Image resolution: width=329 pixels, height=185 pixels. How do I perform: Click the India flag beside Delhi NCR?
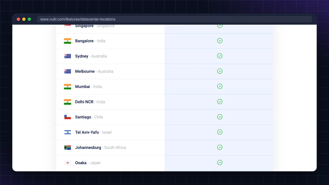point(67,102)
